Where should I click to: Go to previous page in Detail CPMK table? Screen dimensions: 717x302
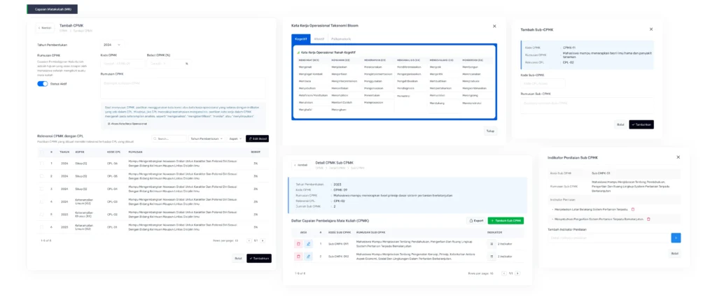click(x=504, y=273)
